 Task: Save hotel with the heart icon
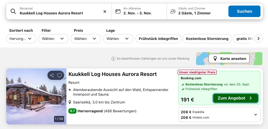pos(59,75)
